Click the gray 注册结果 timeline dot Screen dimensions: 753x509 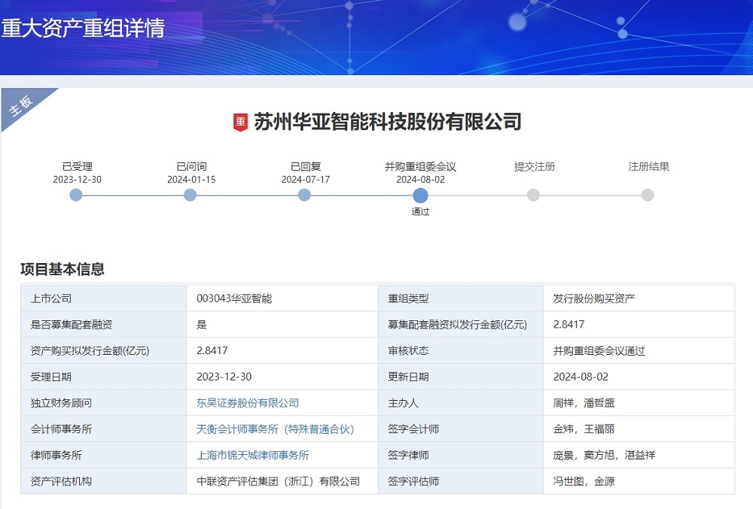(x=648, y=195)
